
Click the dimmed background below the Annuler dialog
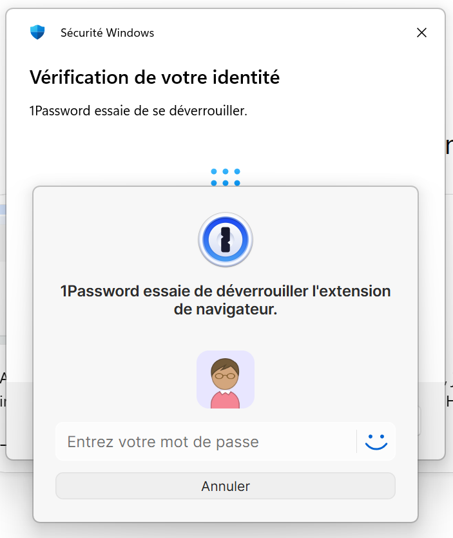[x=226, y=530]
